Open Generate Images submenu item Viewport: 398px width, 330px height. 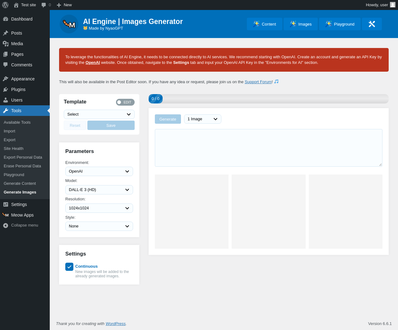[20, 192]
